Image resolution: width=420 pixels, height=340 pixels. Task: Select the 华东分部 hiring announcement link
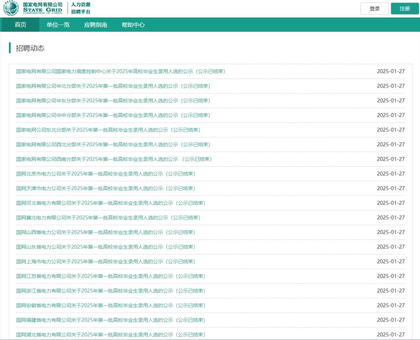[x=113, y=101]
